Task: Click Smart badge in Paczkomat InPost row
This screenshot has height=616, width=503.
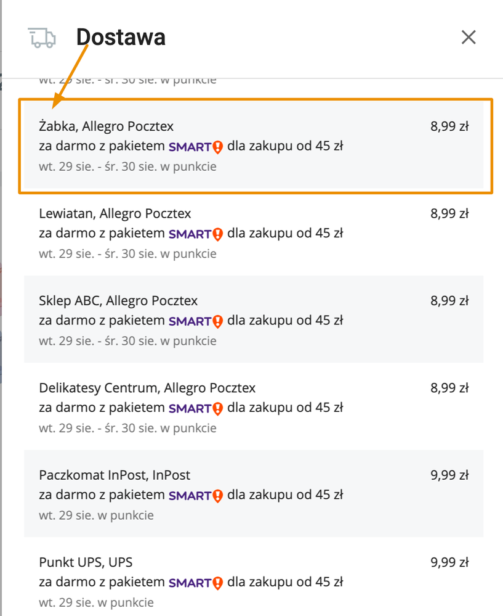Action: [x=196, y=496]
